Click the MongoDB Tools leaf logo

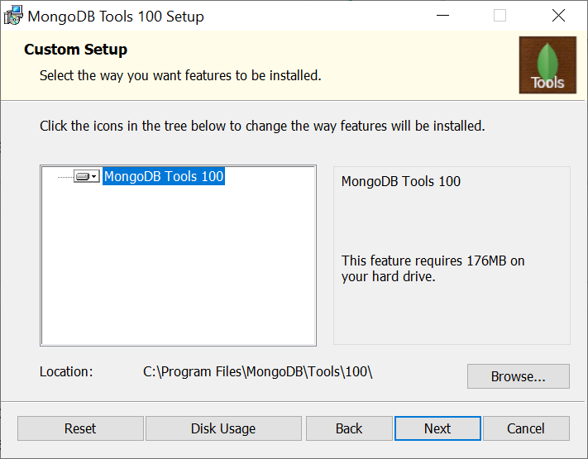tap(547, 65)
